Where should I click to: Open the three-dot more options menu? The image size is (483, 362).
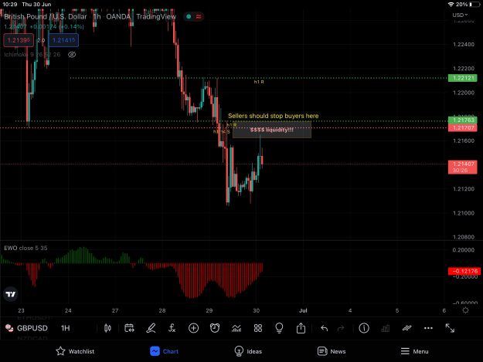[428, 328]
